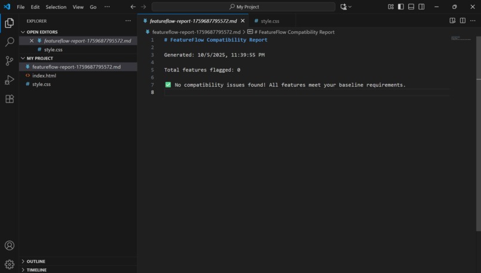Open Customize Layout icon

390,7
